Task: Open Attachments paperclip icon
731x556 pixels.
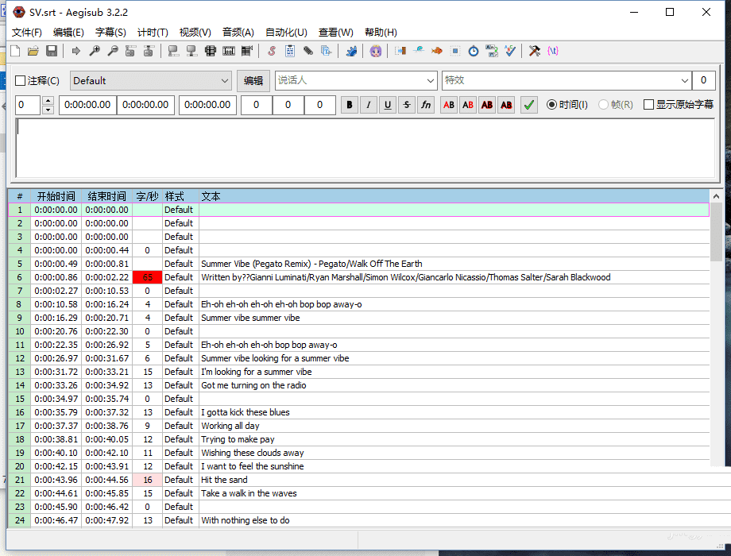Action: [308, 51]
